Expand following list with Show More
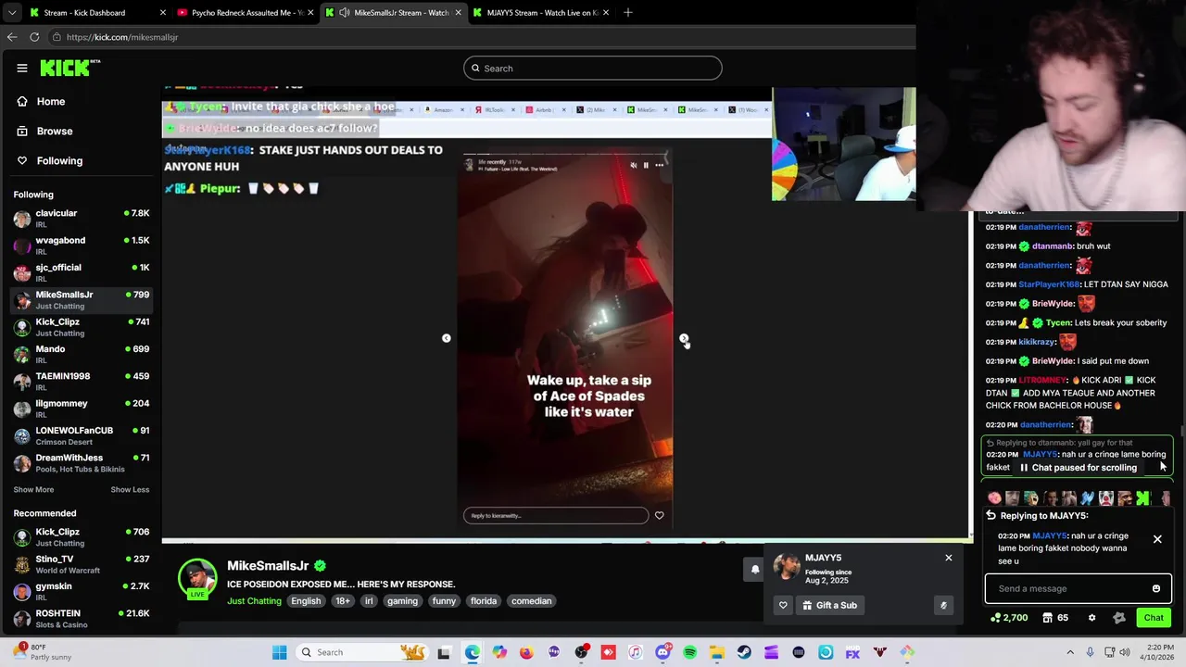 (x=33, y=490)
